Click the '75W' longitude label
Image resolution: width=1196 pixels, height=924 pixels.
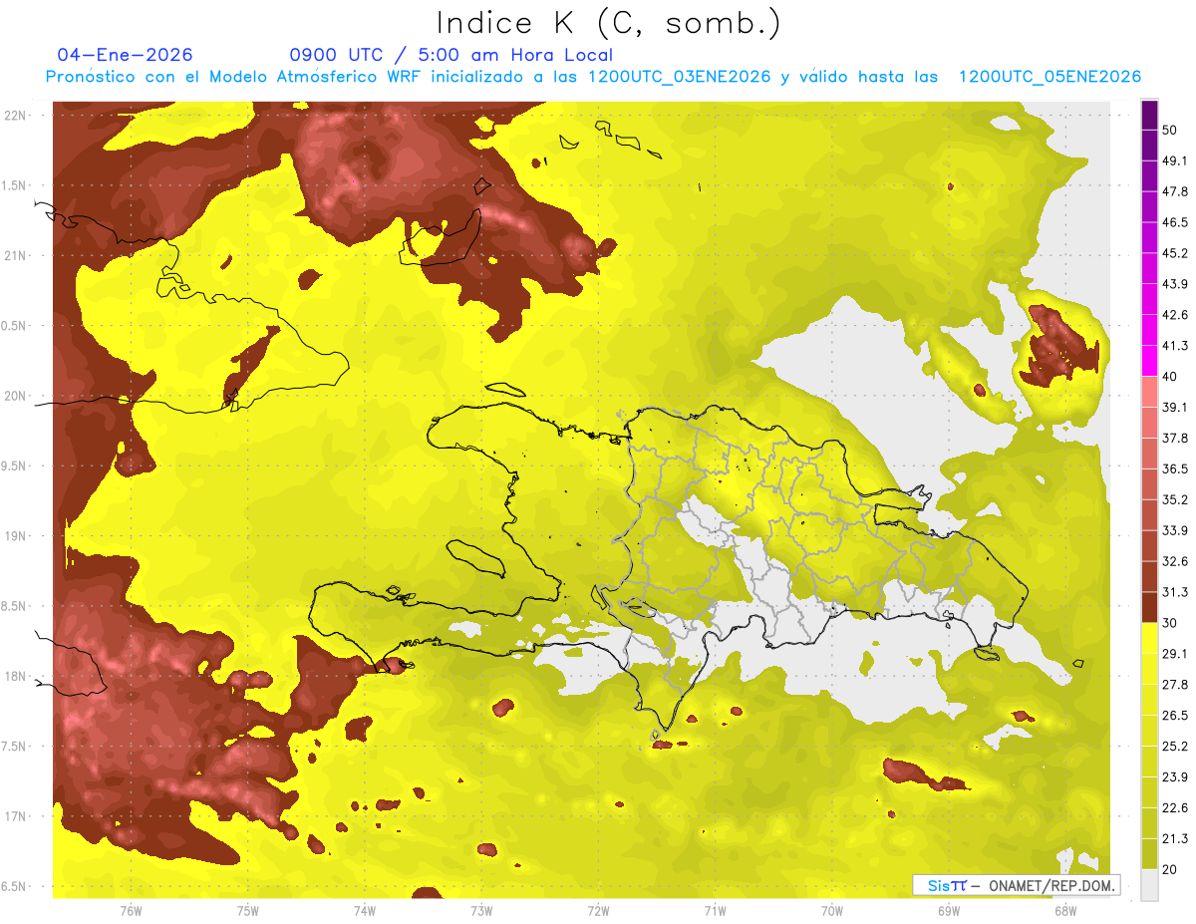click(248, 911)
